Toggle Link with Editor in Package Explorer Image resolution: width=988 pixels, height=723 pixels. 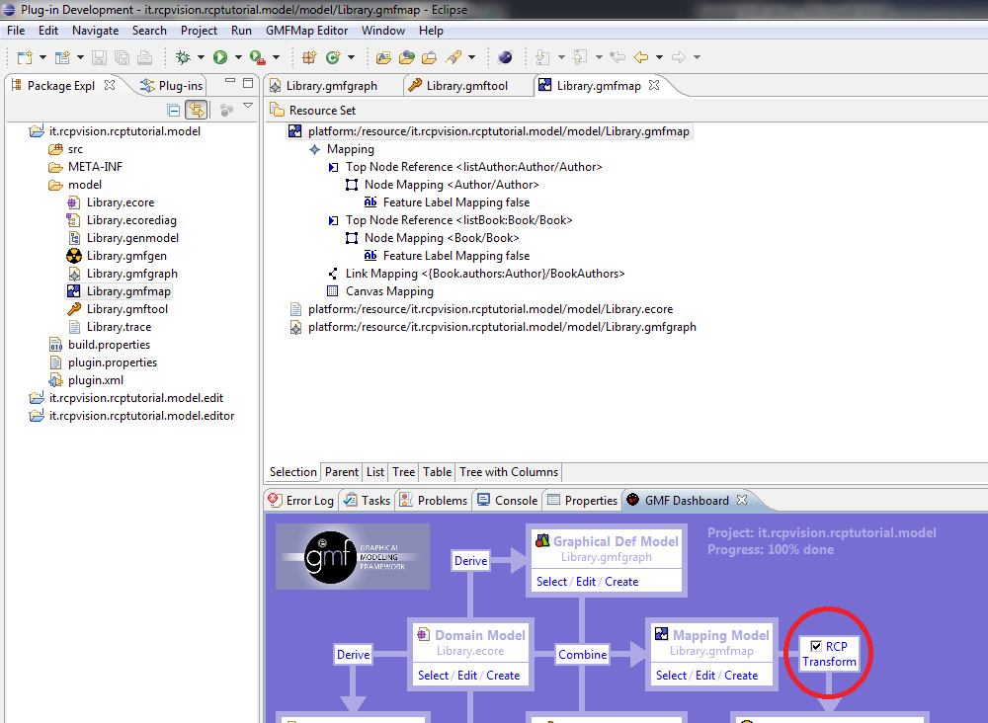[x=197, y=111]
